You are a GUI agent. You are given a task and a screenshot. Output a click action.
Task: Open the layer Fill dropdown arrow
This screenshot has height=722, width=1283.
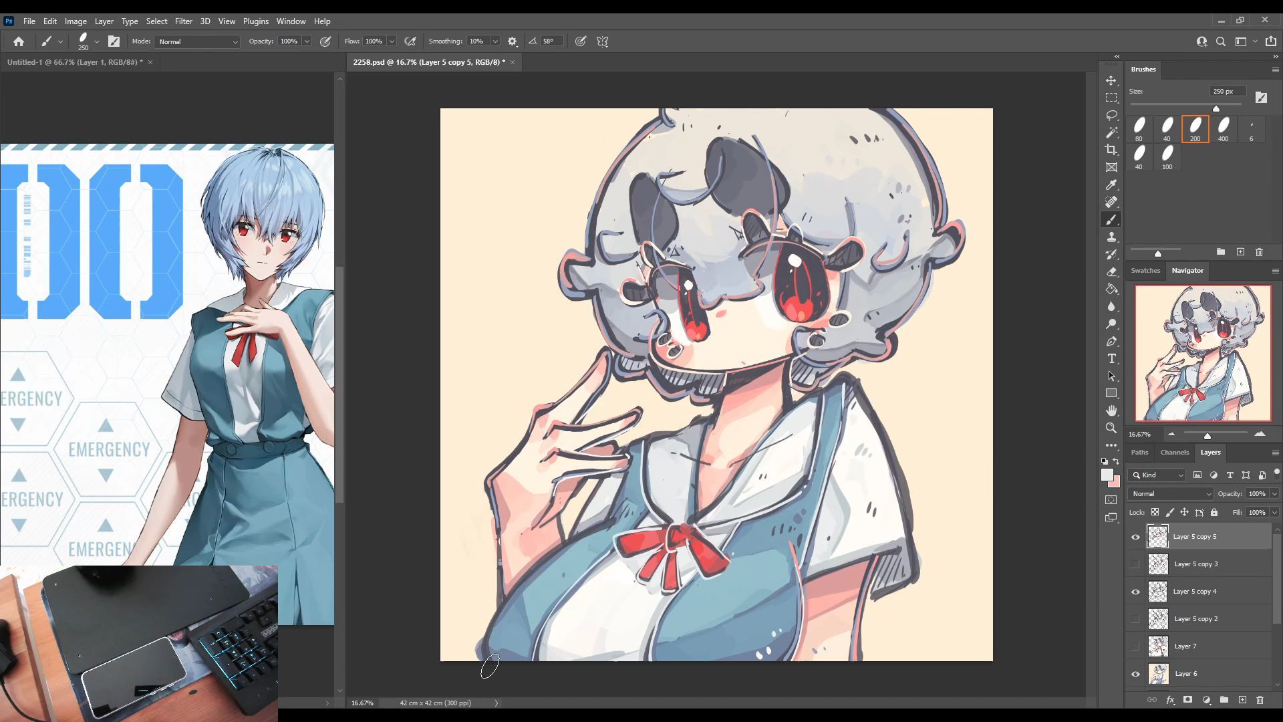tap(1274, 513)
